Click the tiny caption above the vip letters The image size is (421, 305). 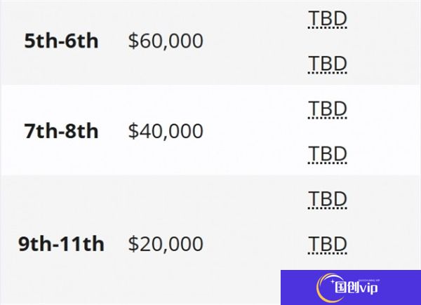(x=370, y=280)
